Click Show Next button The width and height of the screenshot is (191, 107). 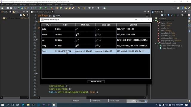96,82
